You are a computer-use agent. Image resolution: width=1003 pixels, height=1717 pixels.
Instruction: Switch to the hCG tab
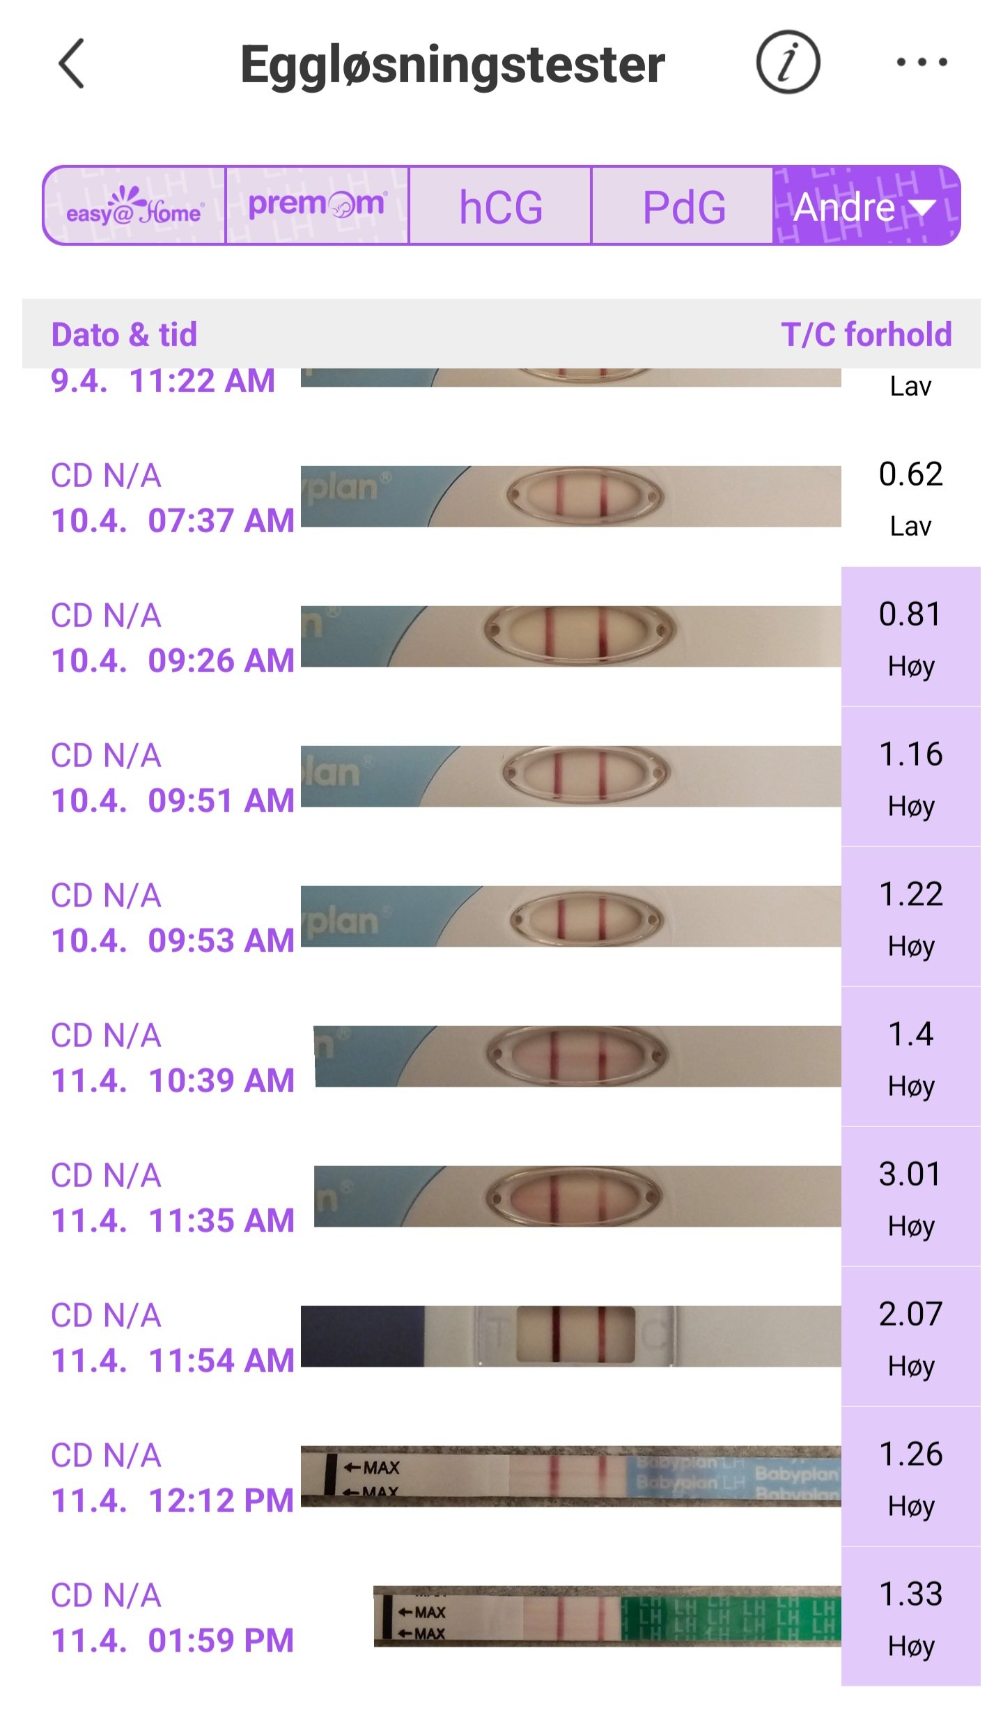[500, 206]
